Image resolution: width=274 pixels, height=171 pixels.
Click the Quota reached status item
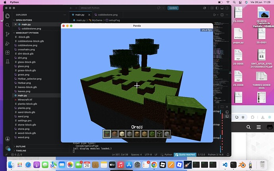pyautogui.click(x=185, y=155)
